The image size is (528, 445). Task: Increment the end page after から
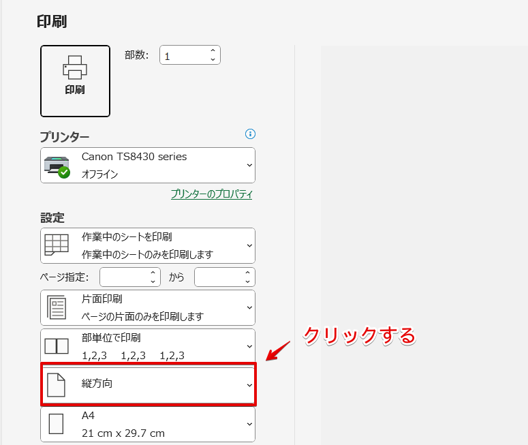pyautogui.click(x=247, y=273)
